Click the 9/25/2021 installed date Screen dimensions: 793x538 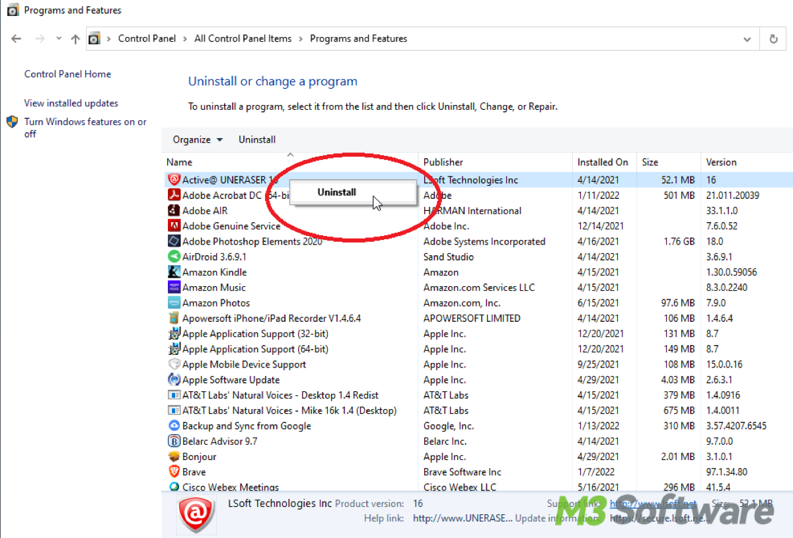pyautogui.click(x=598, y=364)
